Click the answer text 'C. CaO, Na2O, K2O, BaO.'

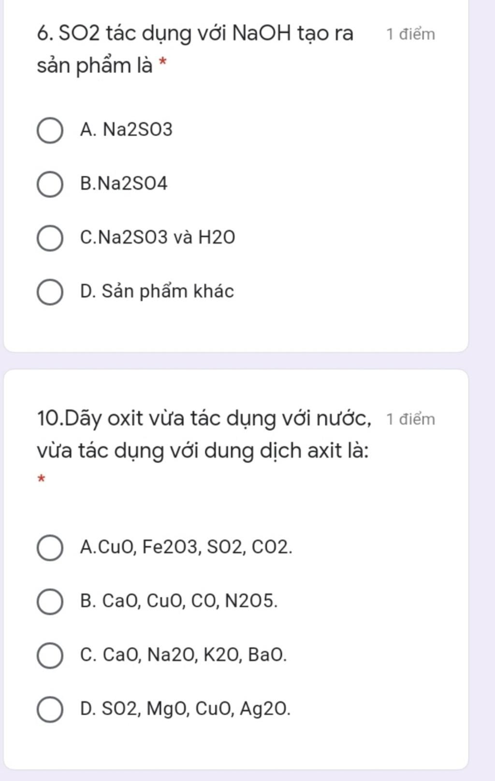tap(184, 655)
